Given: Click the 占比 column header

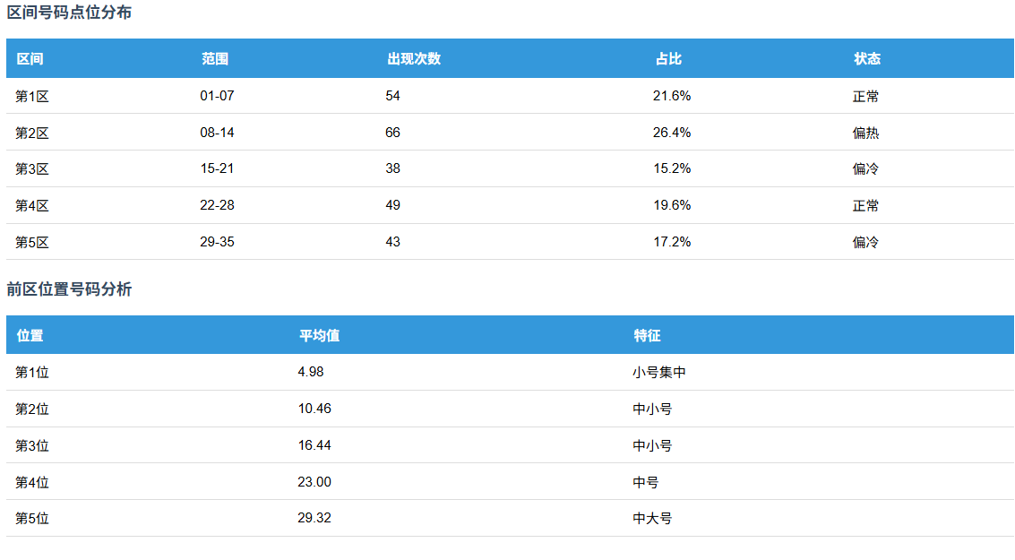Looking at the screenshot, I should (668, 59).
